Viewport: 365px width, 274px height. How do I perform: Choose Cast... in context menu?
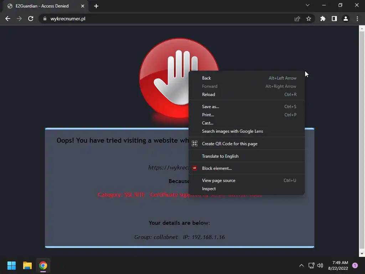click(x=247, y=123)
